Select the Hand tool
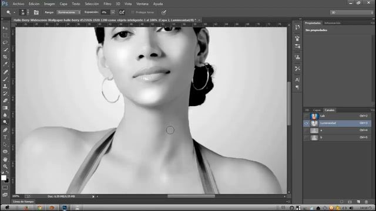Viewport: 376px width, 211px height. point(5,159)
